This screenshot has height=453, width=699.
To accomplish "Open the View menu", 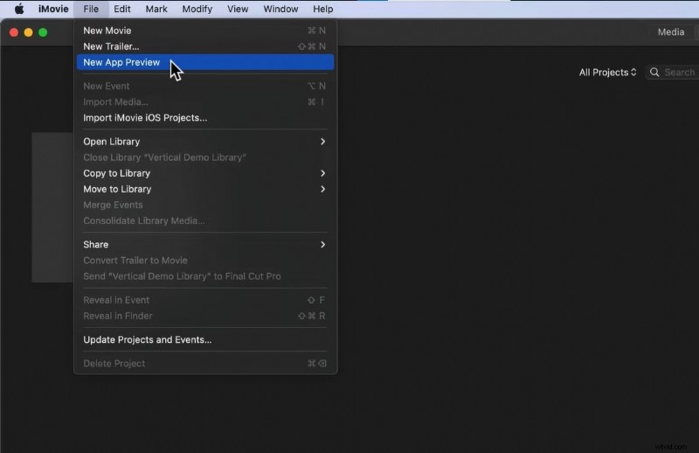I will [x=238, y=9].
